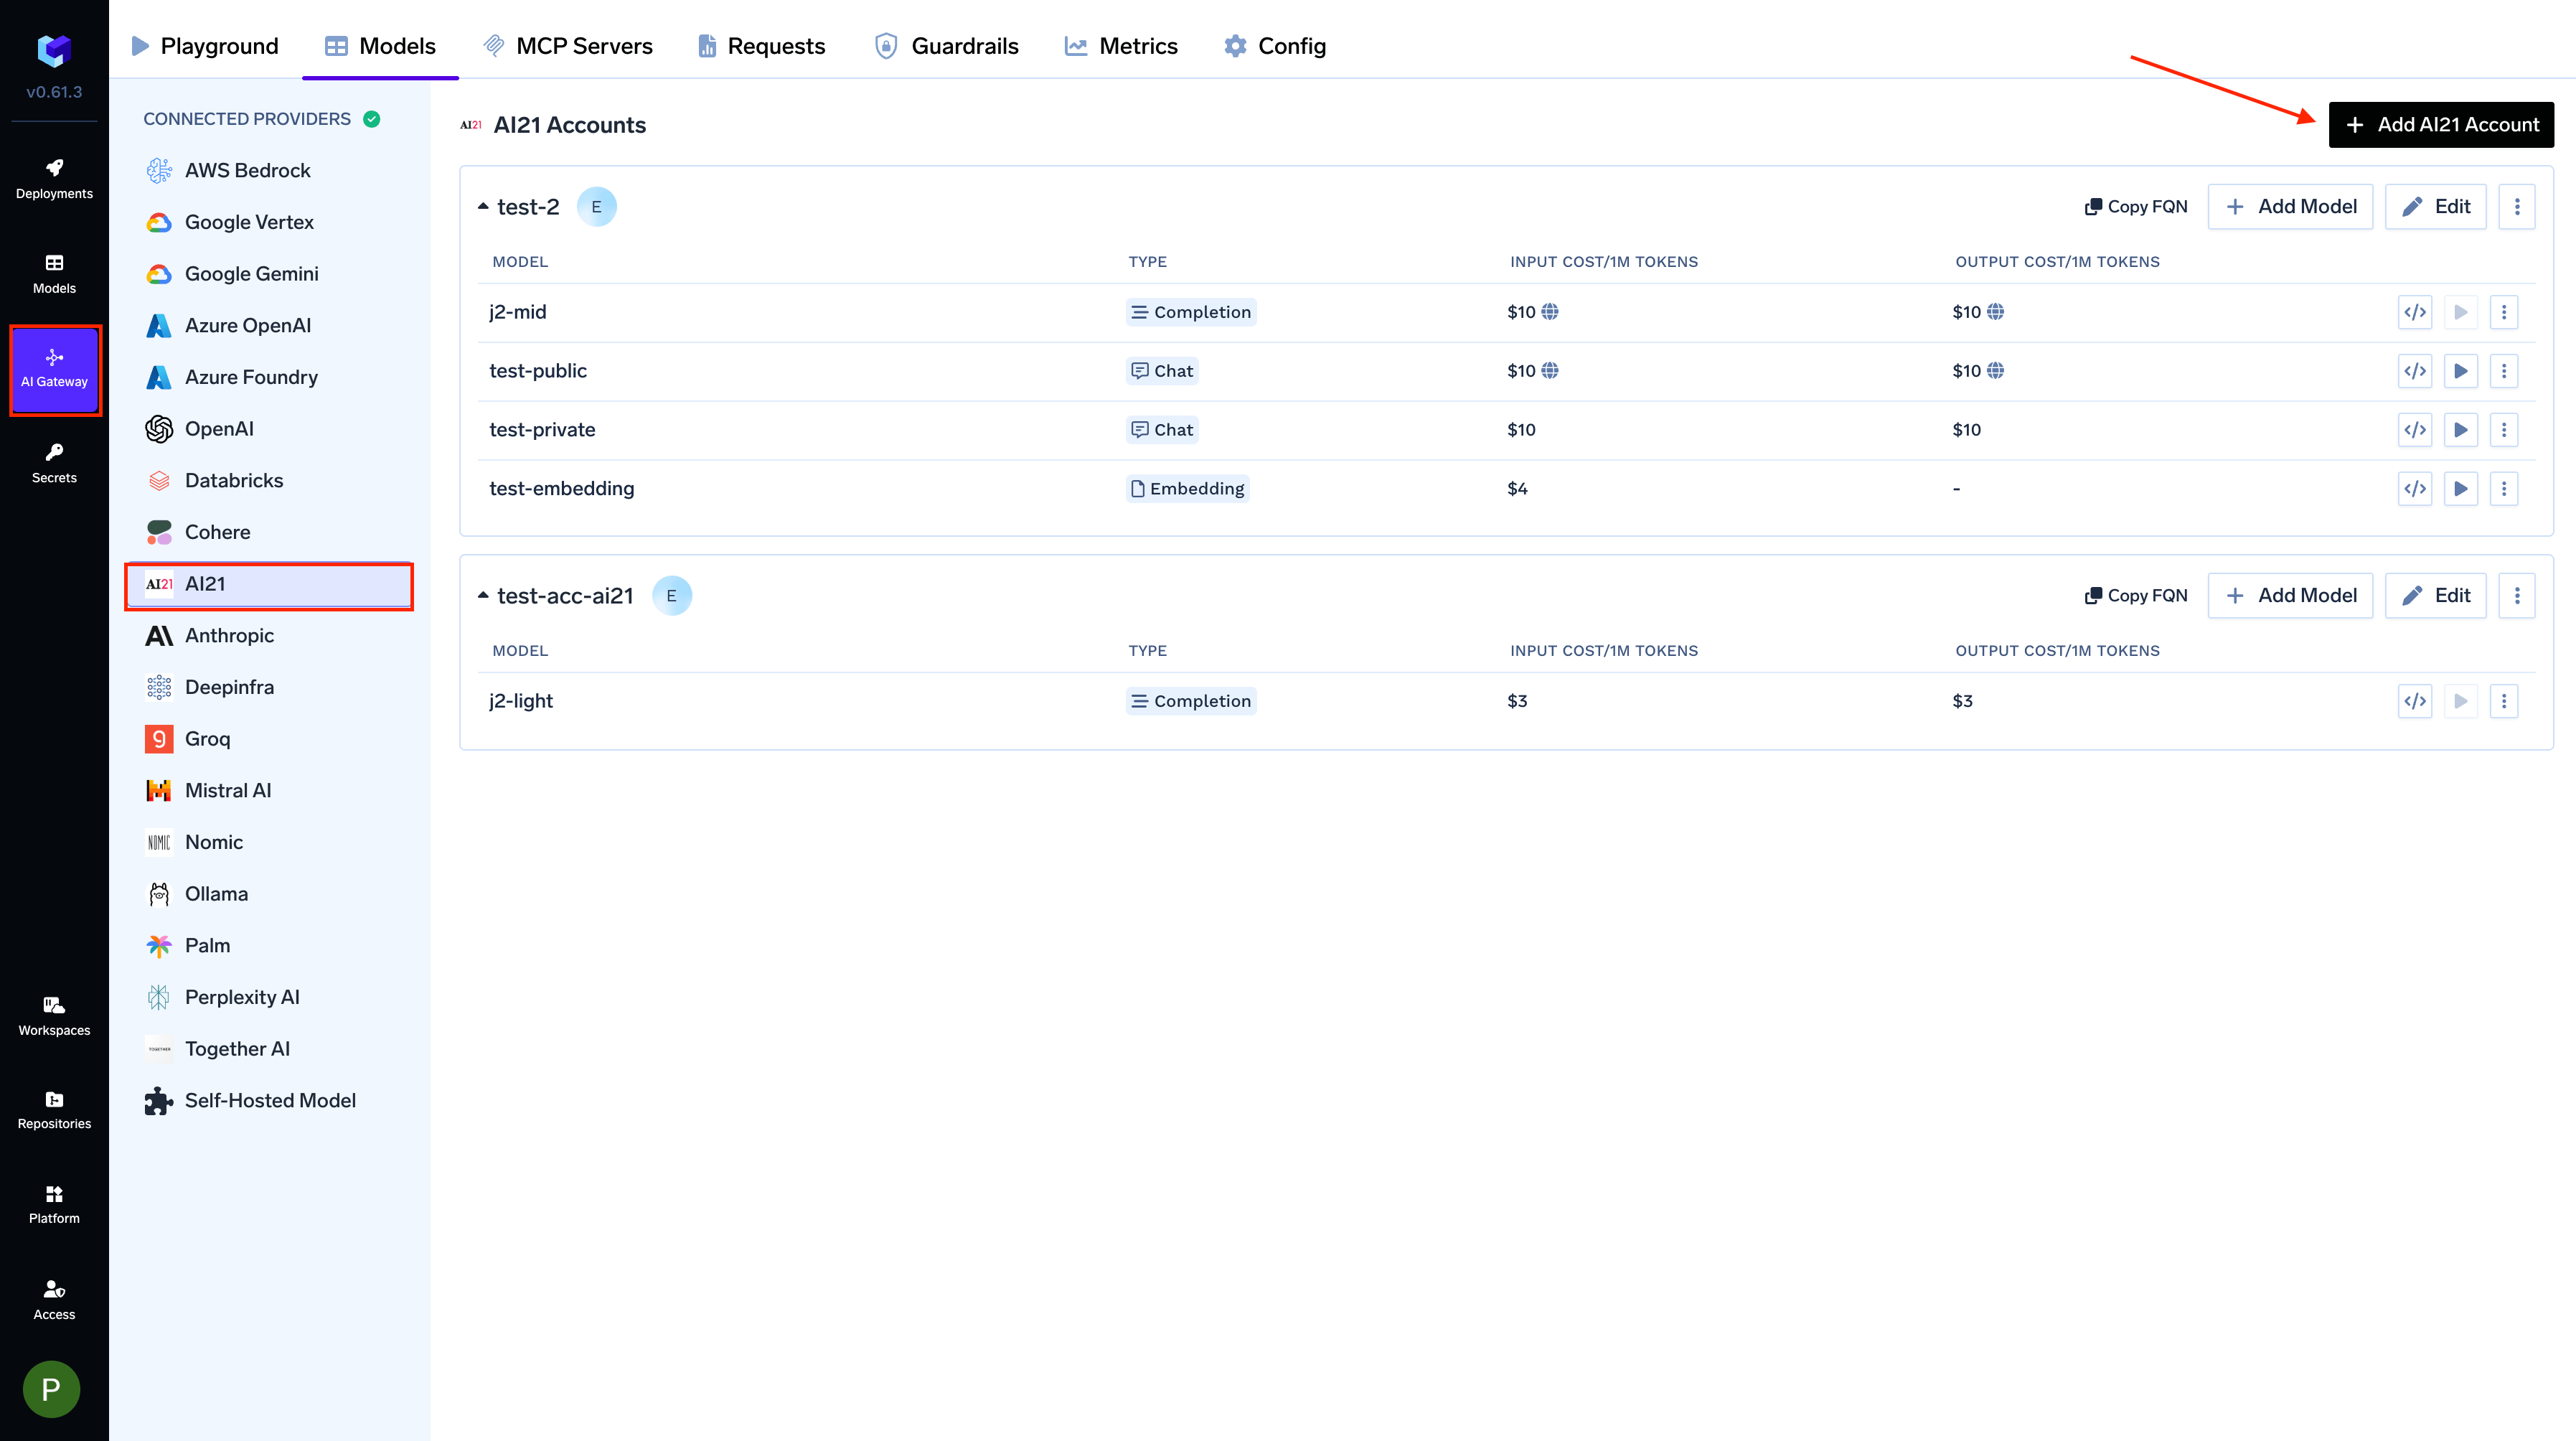Select Cohere provider
This screenshot has height=1441, width=2576.
[x=270, y=532]
